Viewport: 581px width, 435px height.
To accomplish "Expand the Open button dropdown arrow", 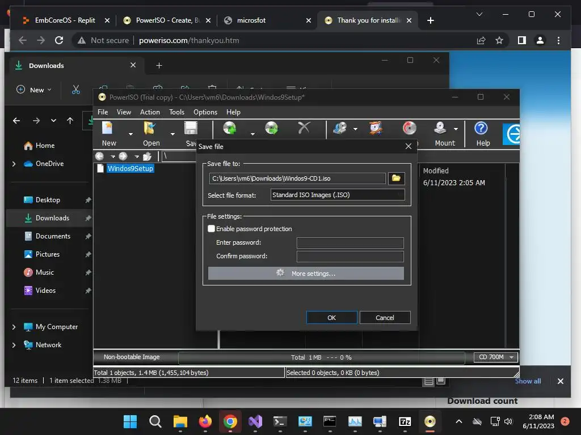I will point(172,134).
